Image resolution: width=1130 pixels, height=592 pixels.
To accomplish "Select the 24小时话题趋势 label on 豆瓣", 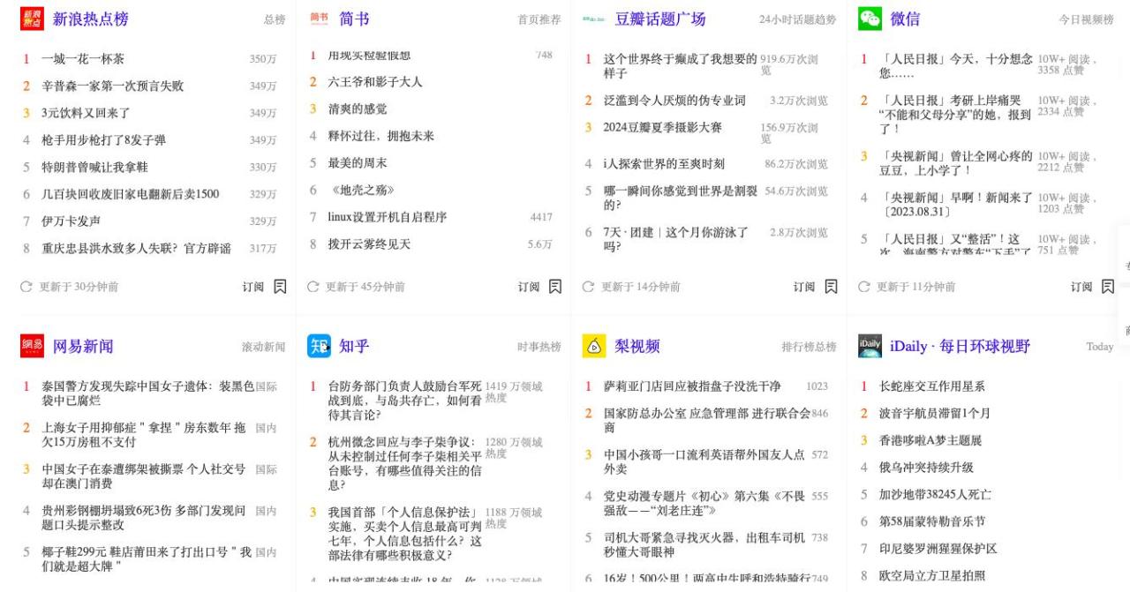I will [798, 19].
